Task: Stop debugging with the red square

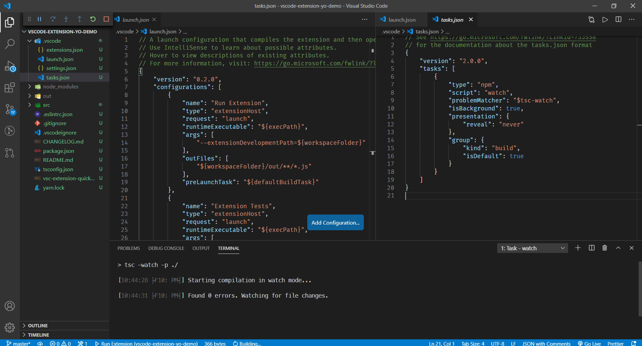Action: click(x=106, y=19)
